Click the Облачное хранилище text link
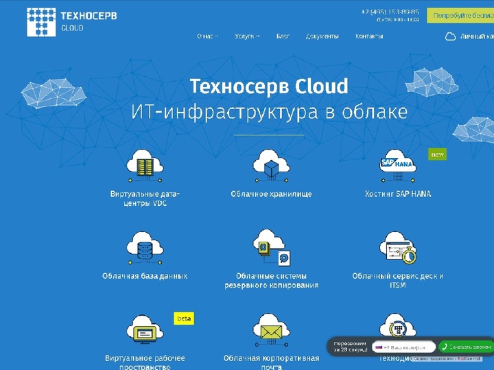The width and height of the screenshot is (494, 370). tap(271, 194)
